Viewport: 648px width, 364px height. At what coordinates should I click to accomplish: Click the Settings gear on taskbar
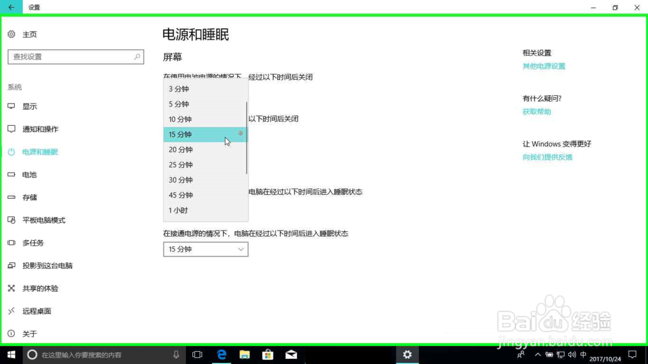(408, 354)
